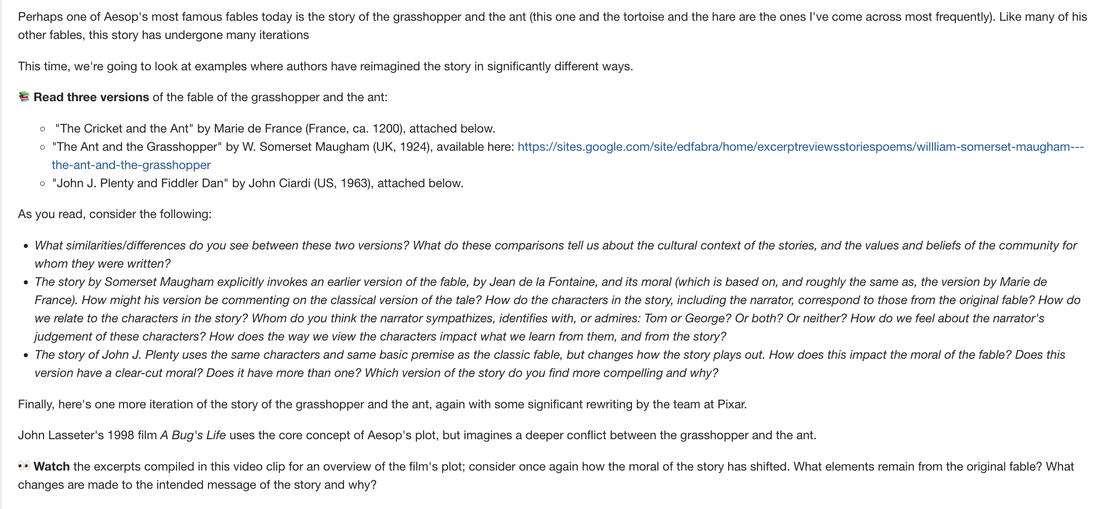Click the bold text Read three versions
The height and width of the screenshot is (509, 1097).
pos(91,97)
